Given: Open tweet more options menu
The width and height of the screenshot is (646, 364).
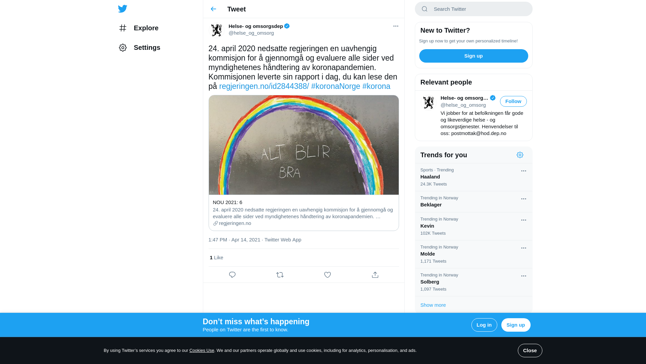Looking at the screenshot, I should point(396,26).
